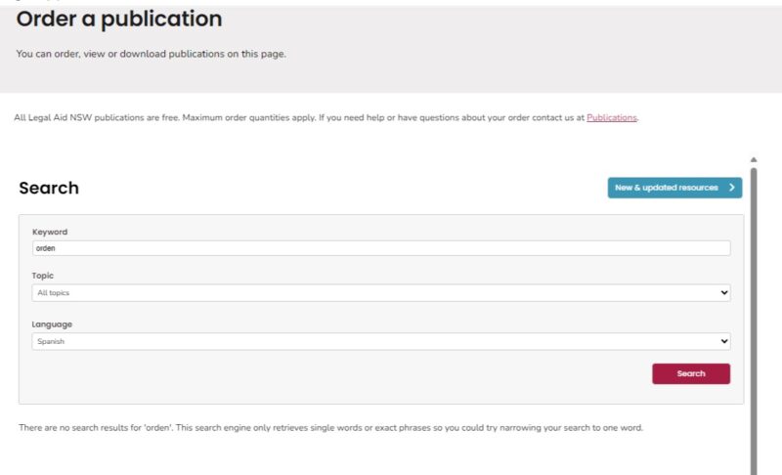The image size is (782, 475).
Task: Click the Language dropdown chevron arrow
Action: [723, 342]
